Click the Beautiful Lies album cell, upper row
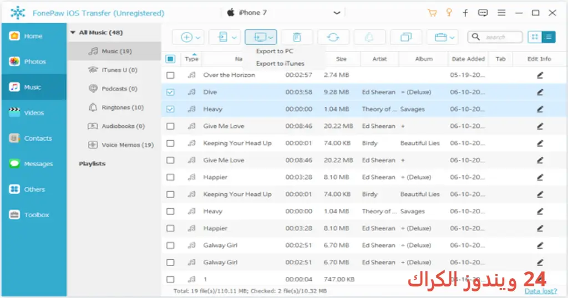 [x=420, y=143]
